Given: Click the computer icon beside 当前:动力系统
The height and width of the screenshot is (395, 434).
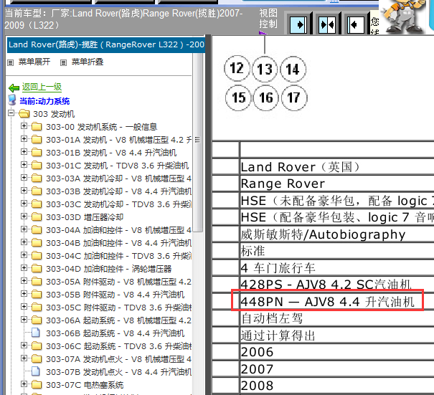Looking at the screenshot, I should (12, 100).
